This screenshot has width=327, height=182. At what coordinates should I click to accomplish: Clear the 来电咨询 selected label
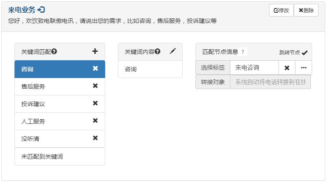pos(287,68)
